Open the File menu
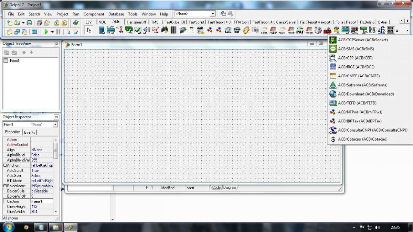 pos(11,14)
